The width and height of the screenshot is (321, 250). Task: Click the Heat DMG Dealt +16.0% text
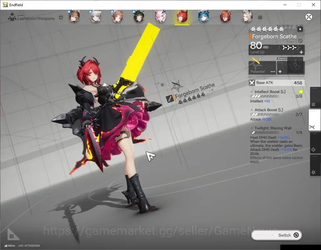[x=270, y=137]
